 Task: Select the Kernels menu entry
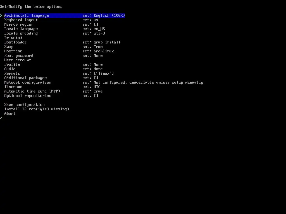12,74
